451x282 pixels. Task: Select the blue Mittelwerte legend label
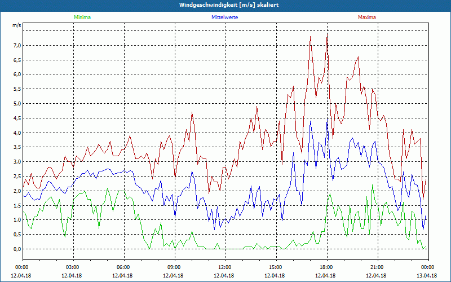click(x=224, y=17)
